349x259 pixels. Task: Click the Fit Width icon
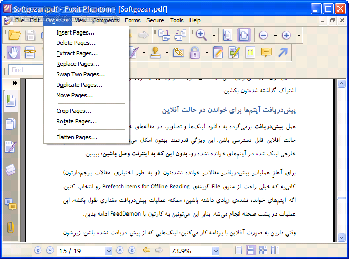click(x=244, y=35)
